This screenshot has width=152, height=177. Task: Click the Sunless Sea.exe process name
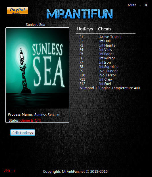tap(47, 115)
